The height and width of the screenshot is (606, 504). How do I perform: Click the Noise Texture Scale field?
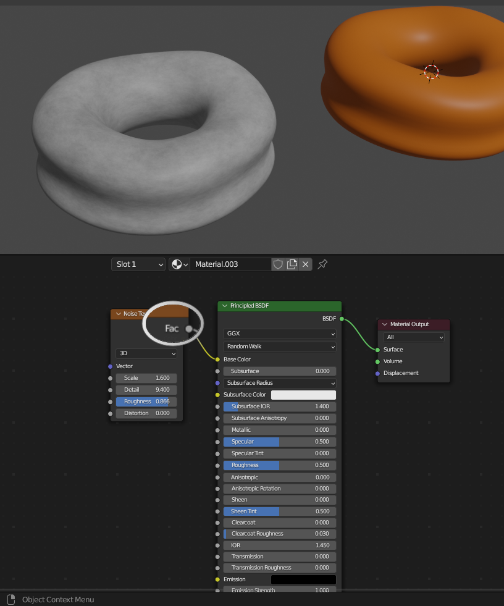146,378
